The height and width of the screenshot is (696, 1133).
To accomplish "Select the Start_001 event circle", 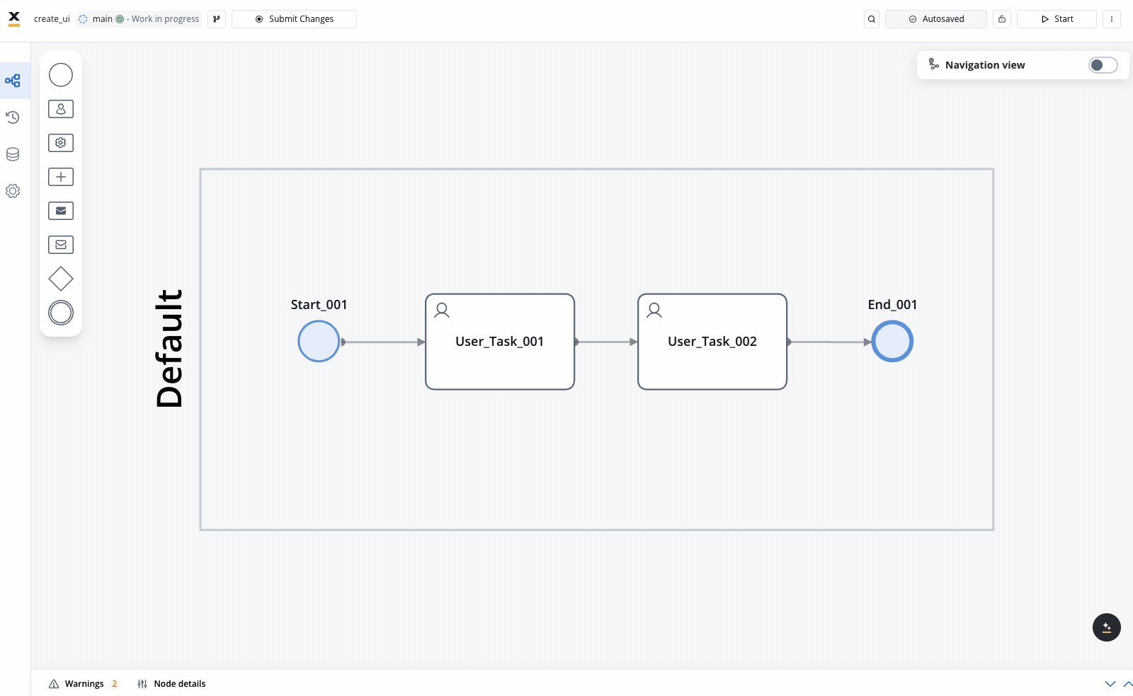I will point(319,341).
